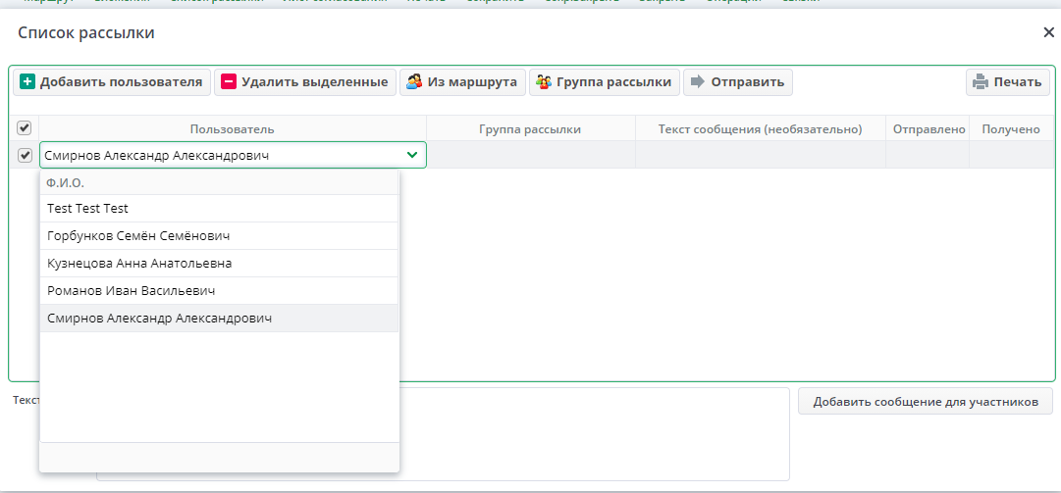Image resolution: width=1061 pixels, height=493 pixels.
Task: Click the Группа рассылки cell of Смирнов row
Action: pyautogui.click(x=530, y=155)
